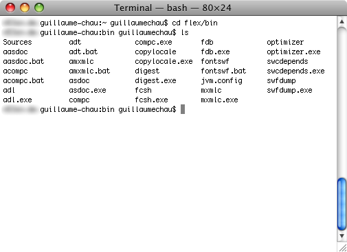Click the optimizer.exe file name
Screen dimensions: 347x252
tap(293, 52)
